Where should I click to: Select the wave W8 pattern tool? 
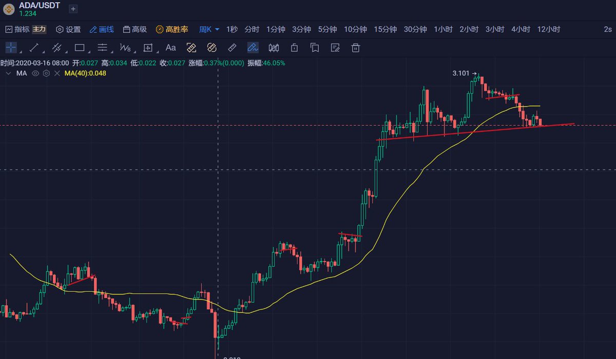pos(125,48)
